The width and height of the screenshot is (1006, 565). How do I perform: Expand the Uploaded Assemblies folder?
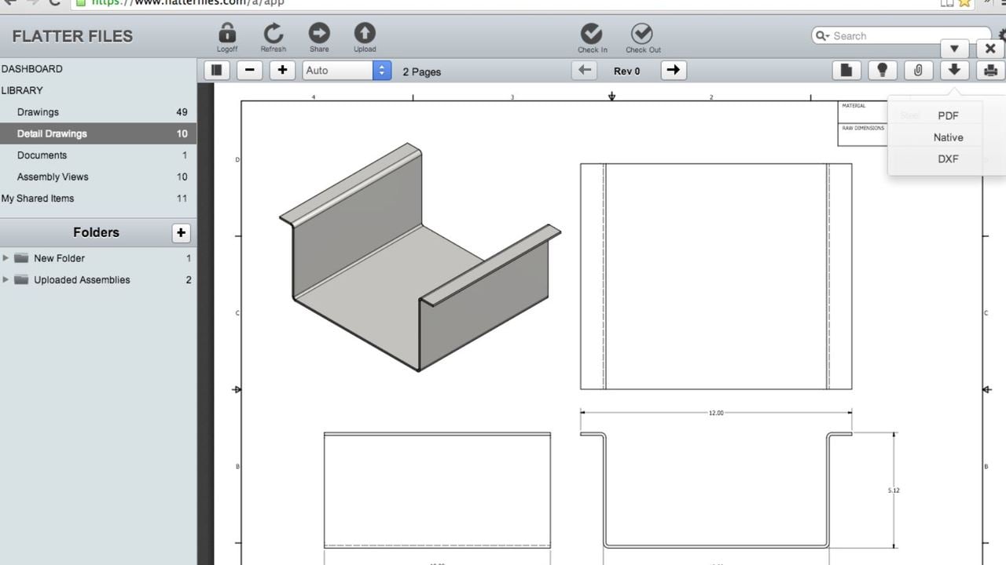coord(6,280)
